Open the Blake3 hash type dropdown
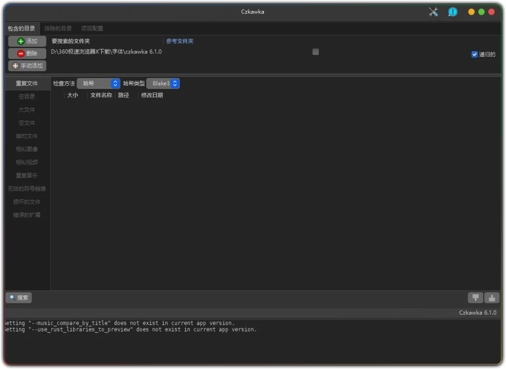 (x=163, y=83)
